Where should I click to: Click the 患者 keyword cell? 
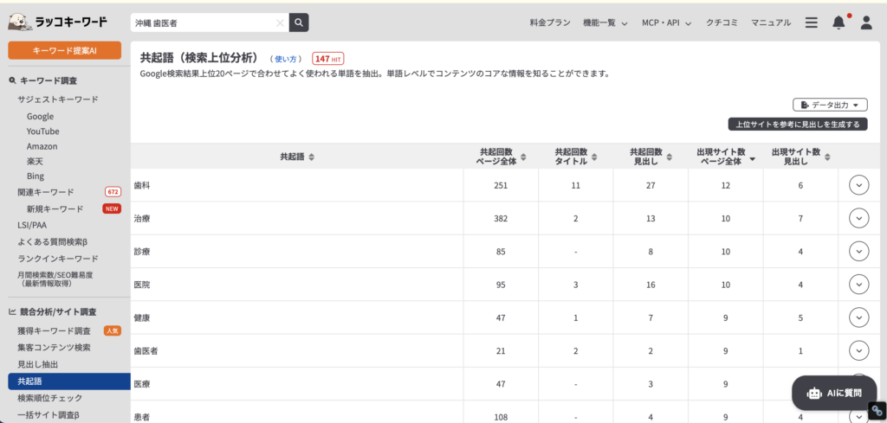tap(297, 415)
